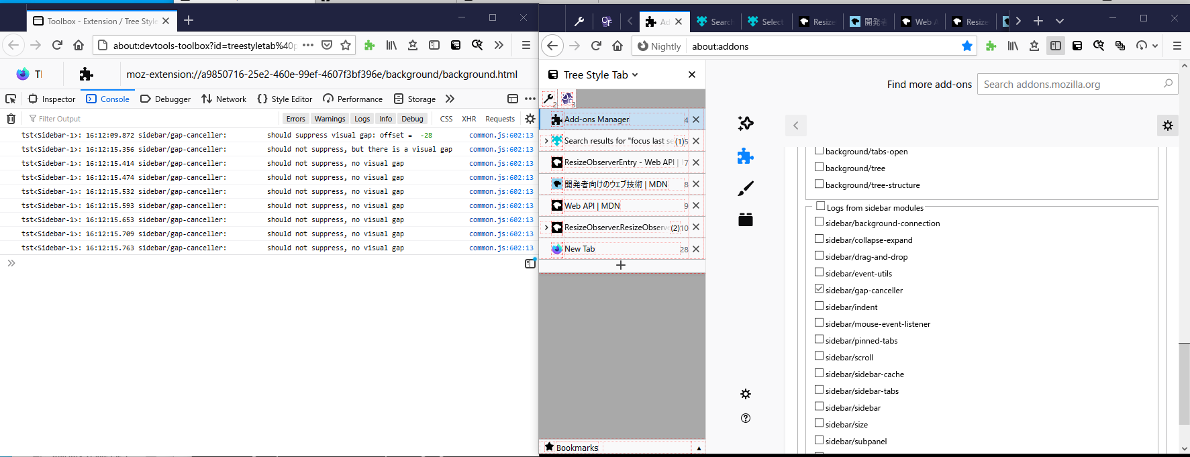Toggle sidebar button in right window toolbar
Viewport: 1190px width, 457px height.
point(1056,46)
